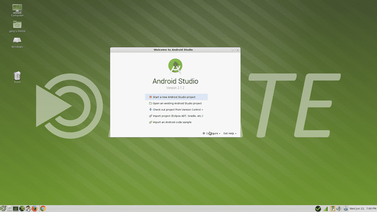Open the network signal tray icon
Viewport: 377px width, 212px height.
(x=326, y=209)
